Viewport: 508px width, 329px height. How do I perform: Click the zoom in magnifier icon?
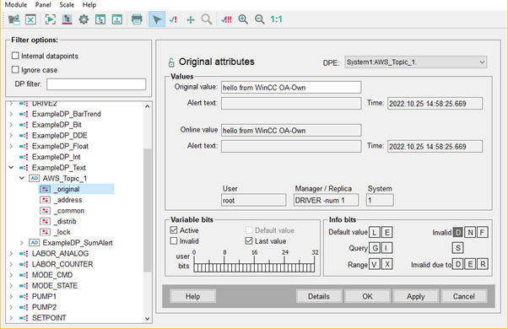[243, 19]
